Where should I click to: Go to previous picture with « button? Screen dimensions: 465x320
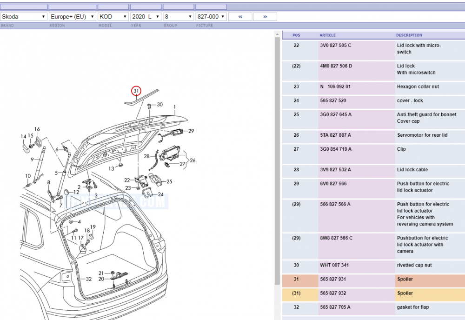pos(240,17)
